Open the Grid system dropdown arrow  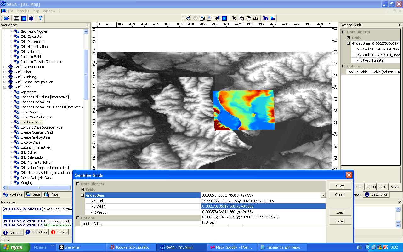pyautogui.click(x=323, y=195)
